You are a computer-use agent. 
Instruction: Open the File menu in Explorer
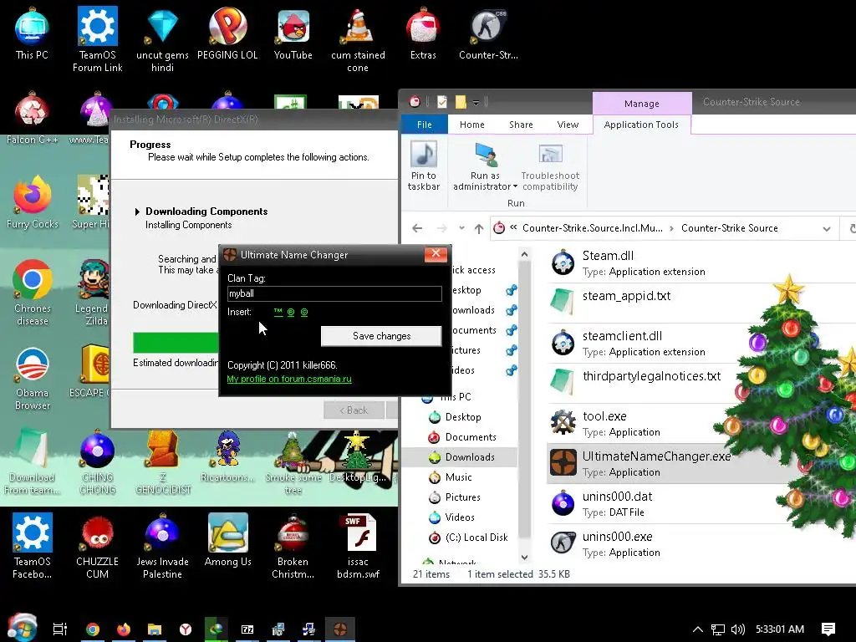[x=424, y=125]
